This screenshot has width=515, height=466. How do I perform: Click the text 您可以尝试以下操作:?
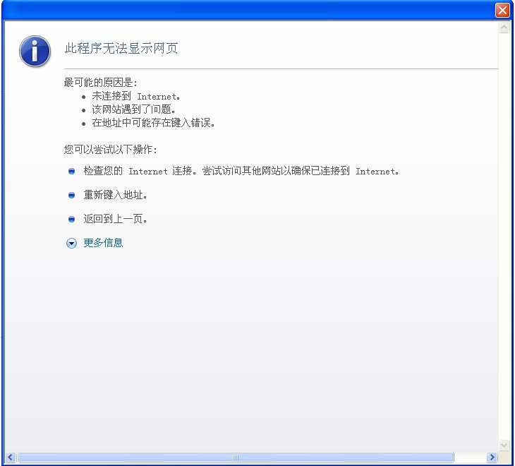coord(111,150)
